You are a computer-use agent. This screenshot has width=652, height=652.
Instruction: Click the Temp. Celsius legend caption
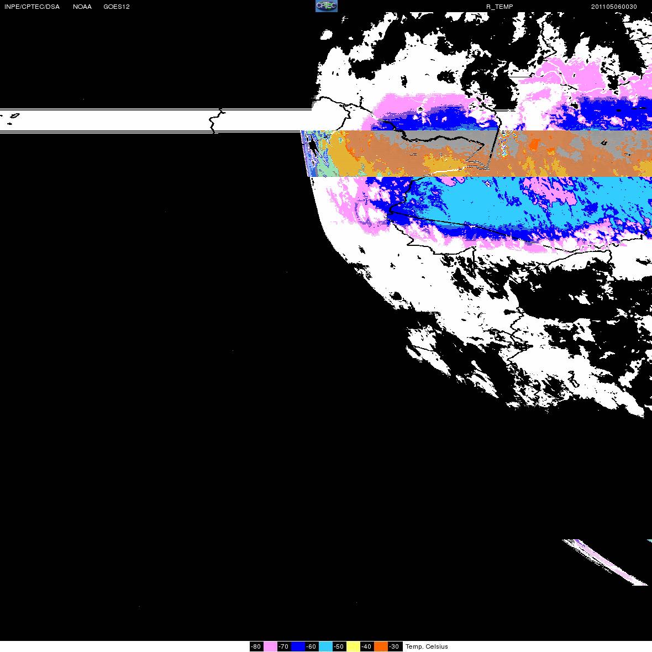[x=427, y=646]
